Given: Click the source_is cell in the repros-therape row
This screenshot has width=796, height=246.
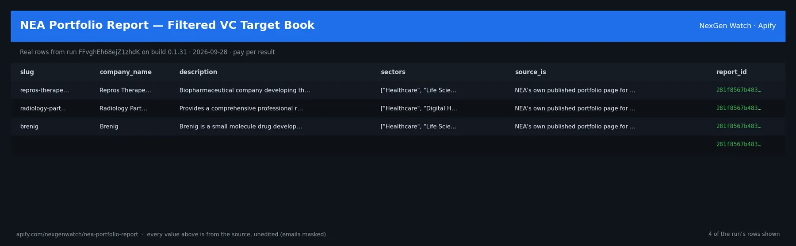Looking at the screenshot, I should point(575,90).
